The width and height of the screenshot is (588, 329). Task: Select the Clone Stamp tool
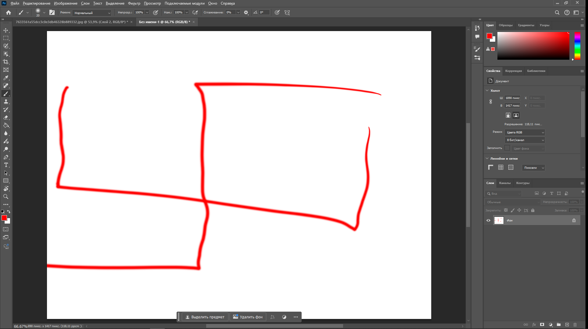tap(6, 102)
